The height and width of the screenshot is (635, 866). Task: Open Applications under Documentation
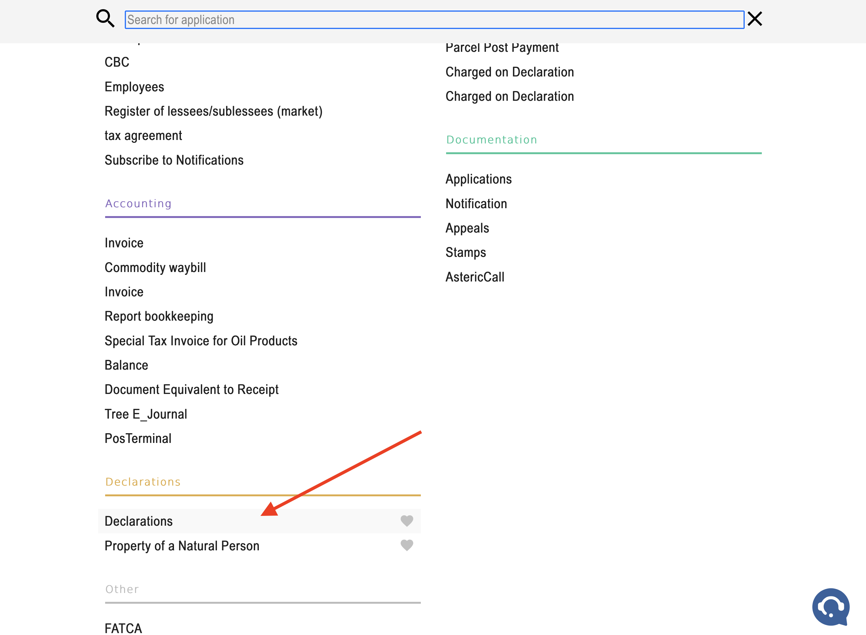479,179
